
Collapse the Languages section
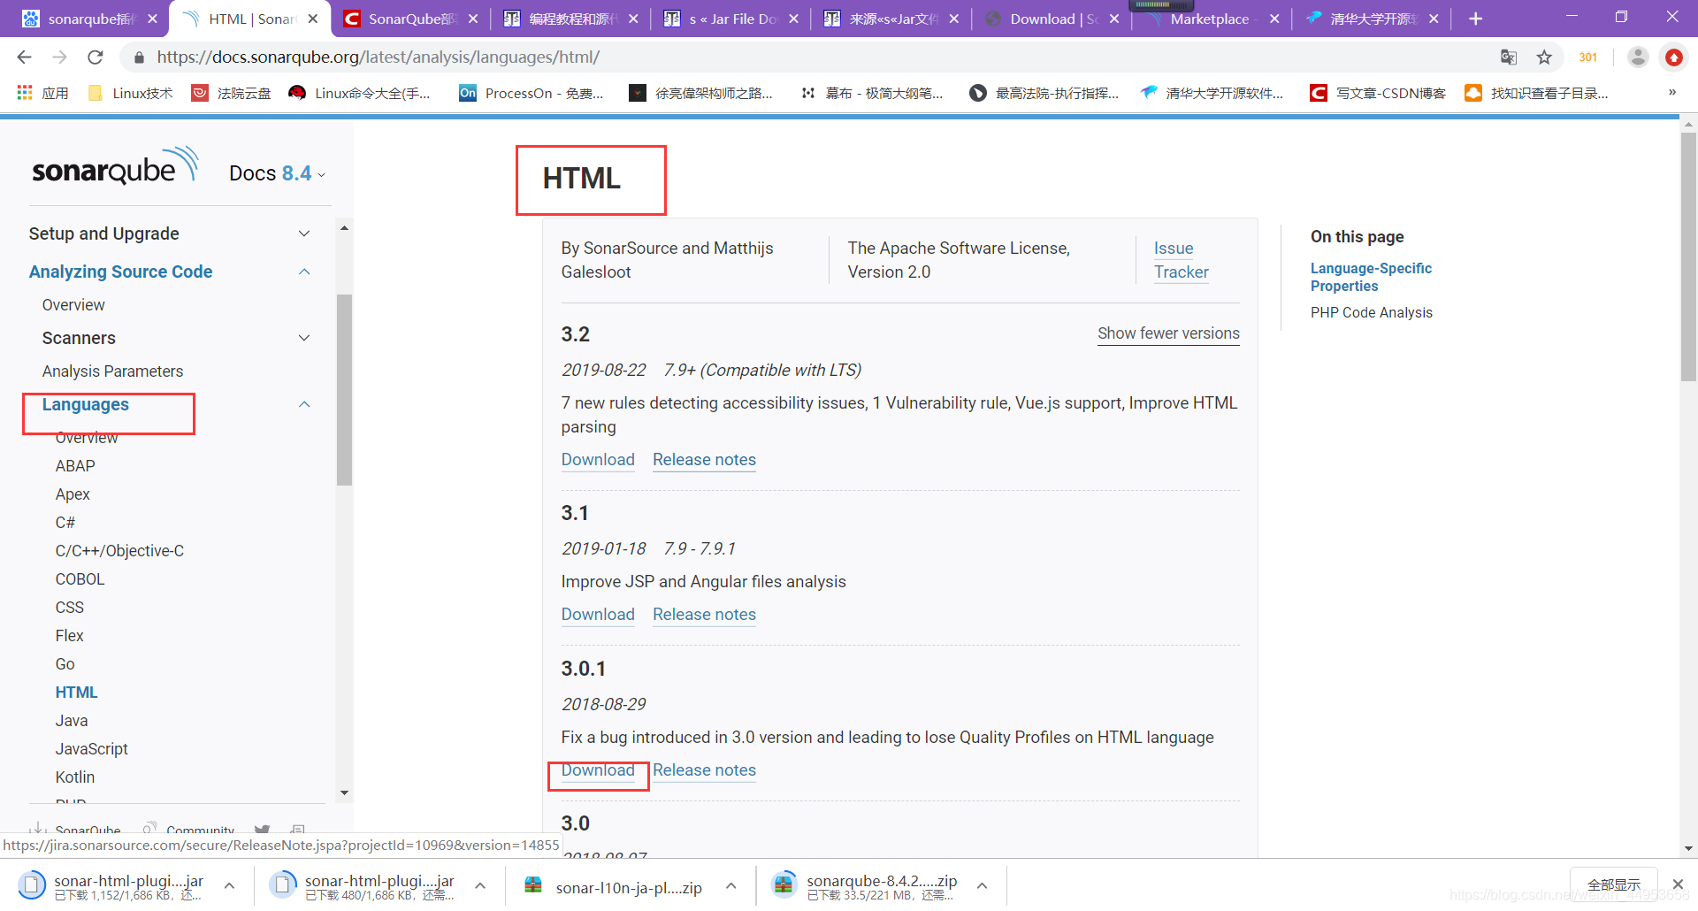304,404
